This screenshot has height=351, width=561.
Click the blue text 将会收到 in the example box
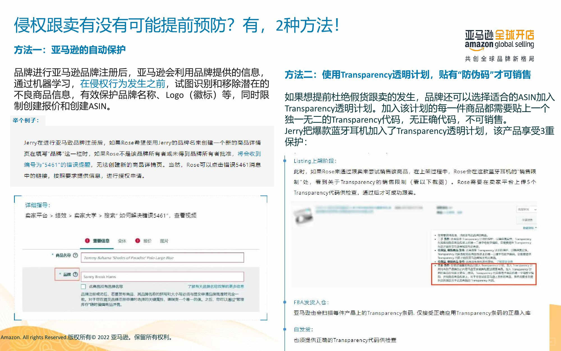coord(249,154)
